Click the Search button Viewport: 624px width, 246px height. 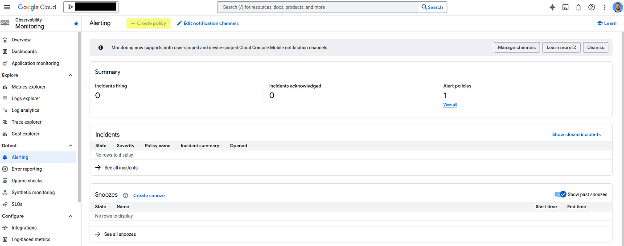point(432,7)
